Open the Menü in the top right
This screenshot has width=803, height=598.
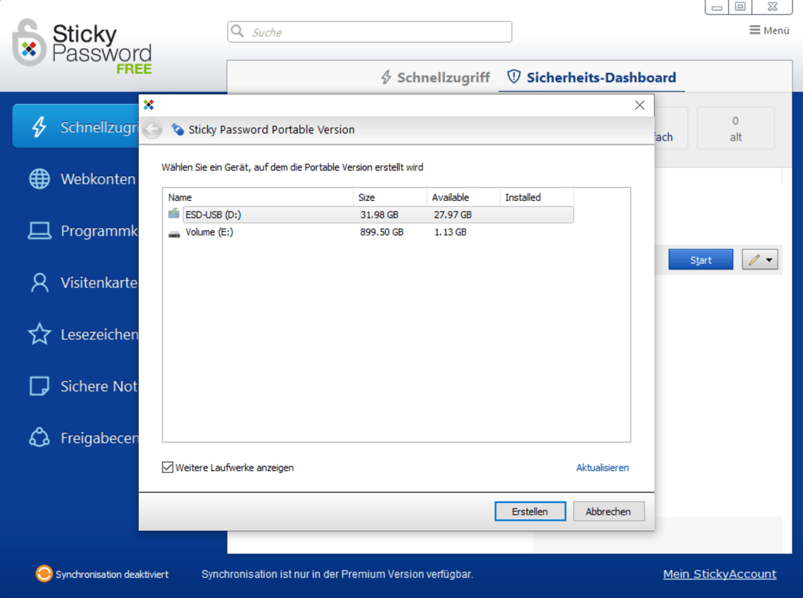tap(768, 30)
